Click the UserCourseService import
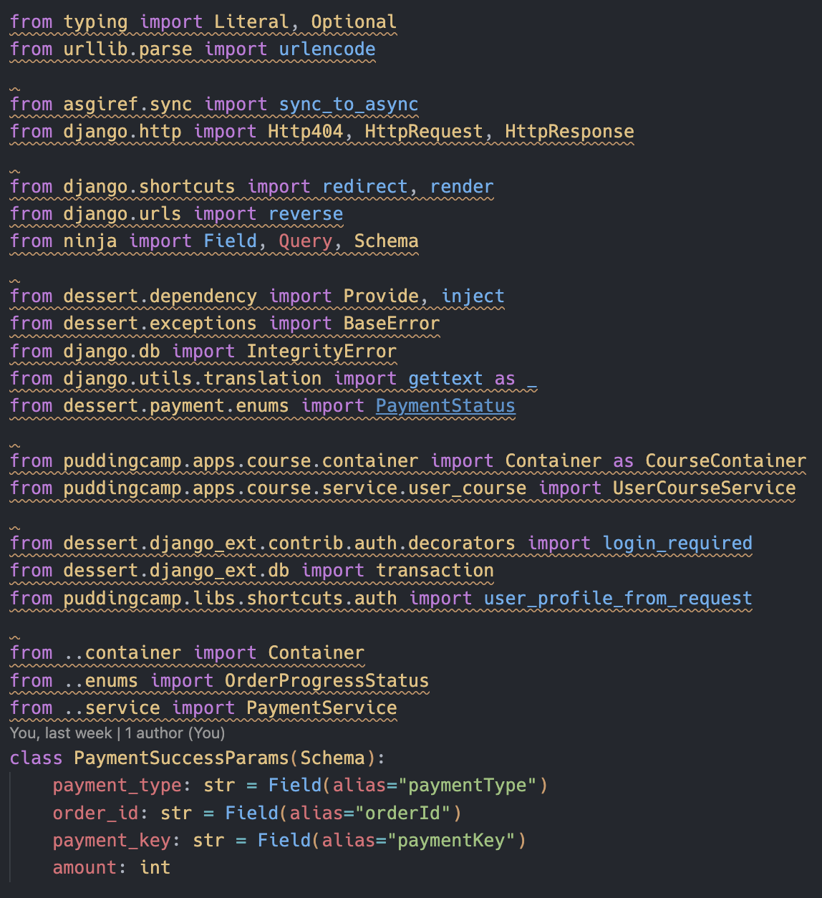The image size is (822, 898). pyautogui.click(x=704, y=488)
